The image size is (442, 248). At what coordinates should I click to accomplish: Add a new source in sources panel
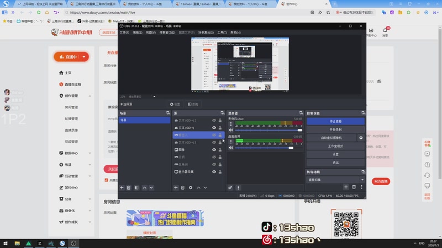[x=176, y=187]
